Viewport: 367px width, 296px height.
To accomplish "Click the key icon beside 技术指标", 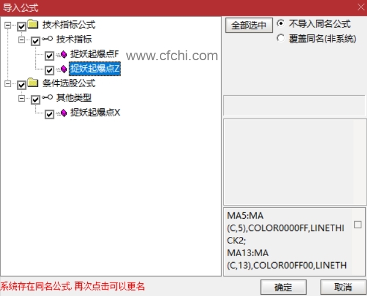I will click(x=47, y=39).
